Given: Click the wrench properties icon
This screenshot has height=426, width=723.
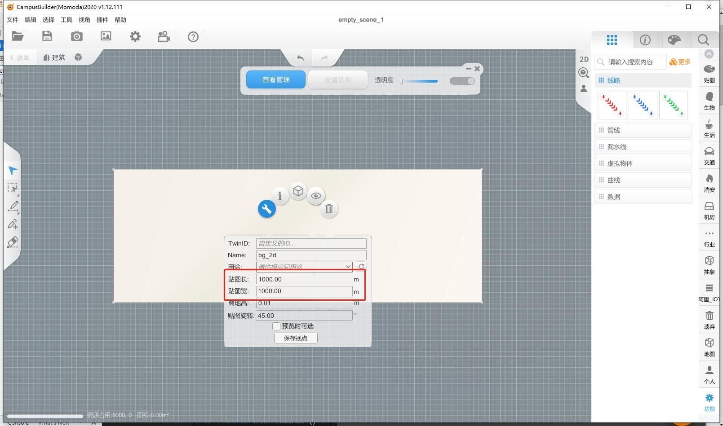Looking at the screenshot, I should 267,209.
